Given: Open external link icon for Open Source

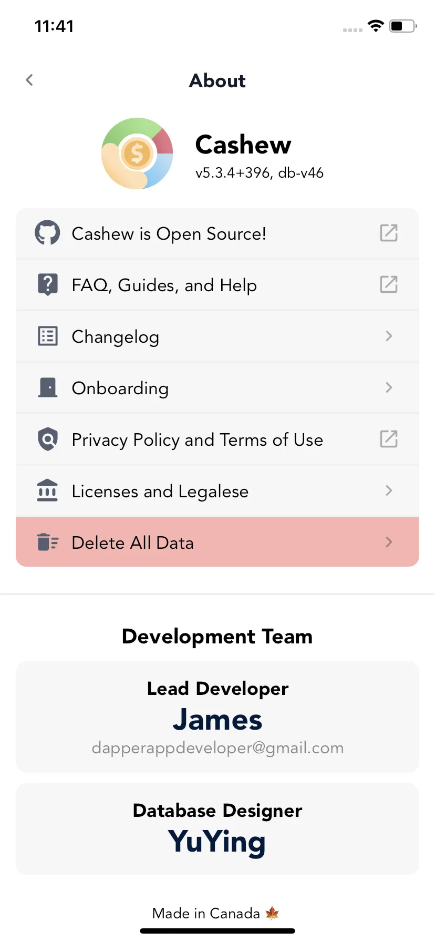Looking at the screenshot, I should [389, 233].
